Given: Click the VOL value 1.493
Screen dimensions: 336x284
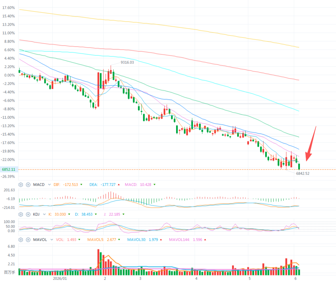Looking at the screenshot, I should (x=72, y=240).
